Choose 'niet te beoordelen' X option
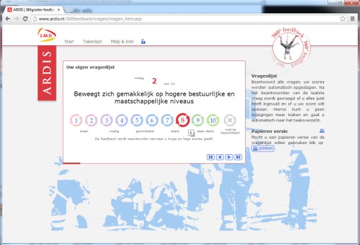Image resolution: width=360 pixels, height=245 pixels. [x=230, y=120]
